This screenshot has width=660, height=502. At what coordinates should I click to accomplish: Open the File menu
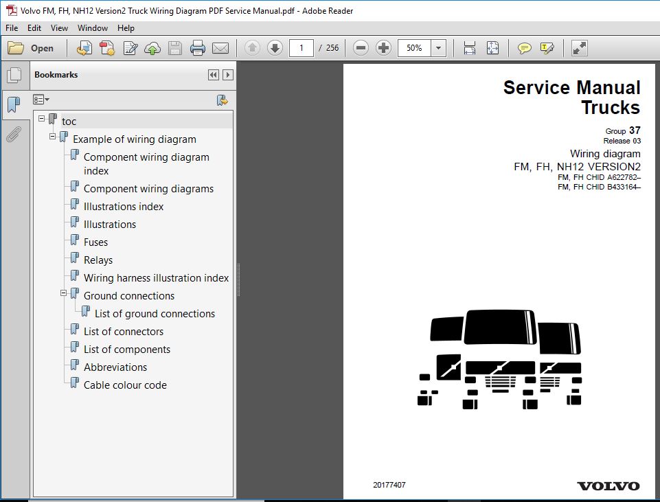[x=12, y=27]
